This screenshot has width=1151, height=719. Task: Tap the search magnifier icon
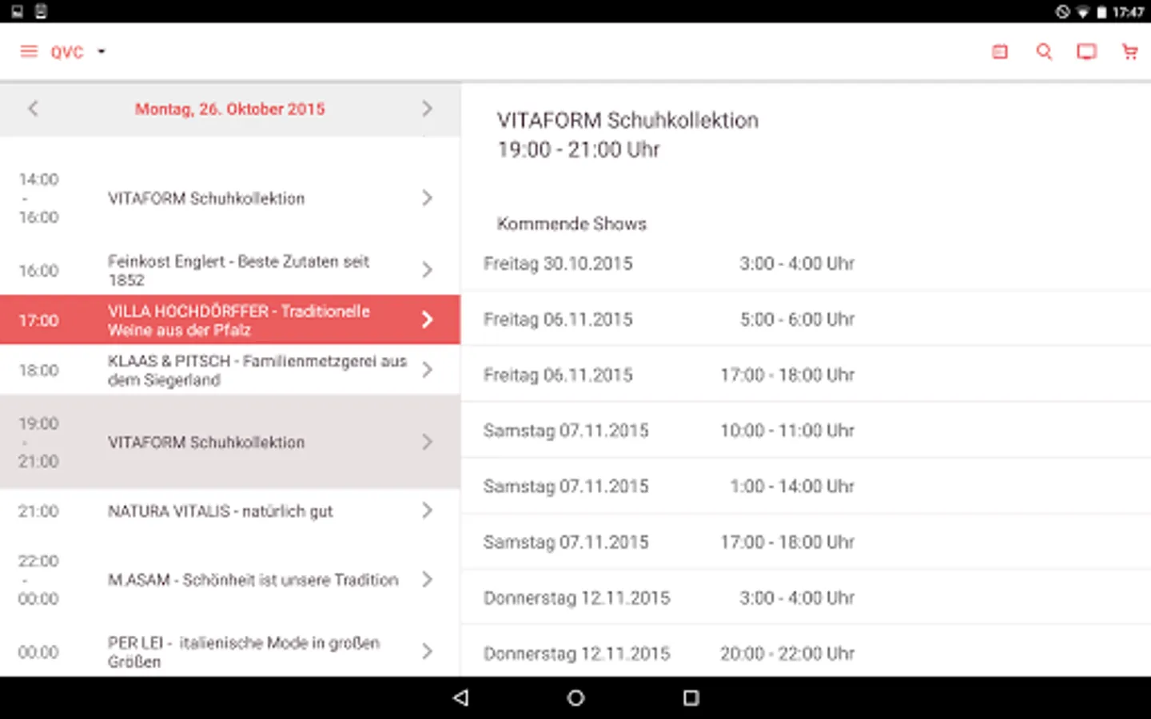[1044, 52]
